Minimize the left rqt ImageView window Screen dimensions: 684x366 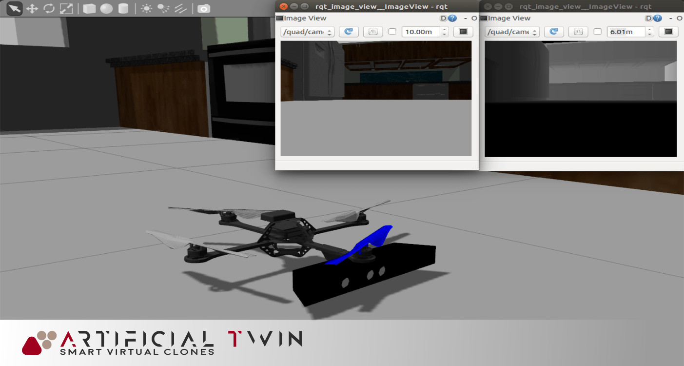(x=293, y=6)
